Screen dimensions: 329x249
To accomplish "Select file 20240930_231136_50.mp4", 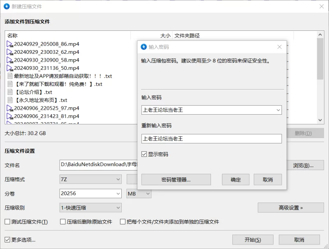I will (x=46, y=68).
